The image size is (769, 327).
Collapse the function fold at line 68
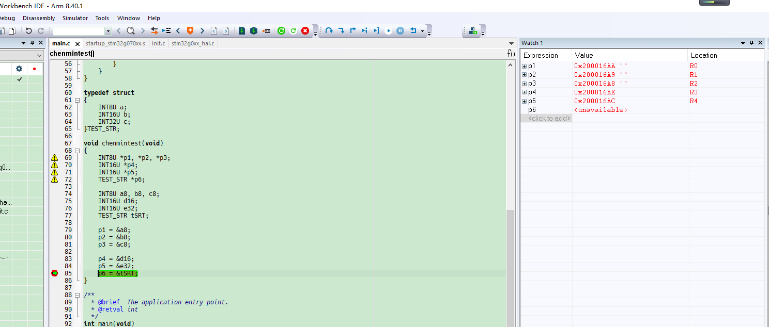point(77,151)
